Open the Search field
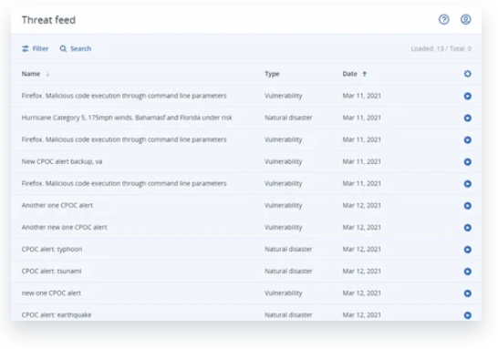Viewport: 498px width, 349px height. [x=76, y=48]
